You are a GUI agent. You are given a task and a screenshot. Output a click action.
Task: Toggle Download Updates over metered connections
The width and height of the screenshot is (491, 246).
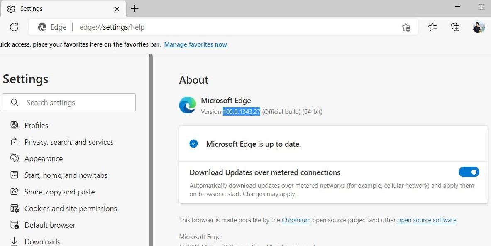click(x=469, y=172)
